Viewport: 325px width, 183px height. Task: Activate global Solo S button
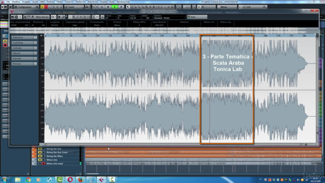(46, 7)
